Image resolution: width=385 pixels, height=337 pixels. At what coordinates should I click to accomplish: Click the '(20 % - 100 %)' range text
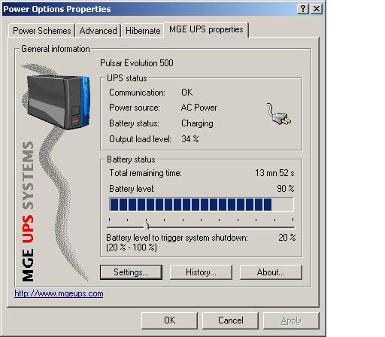tap(132, 247)
